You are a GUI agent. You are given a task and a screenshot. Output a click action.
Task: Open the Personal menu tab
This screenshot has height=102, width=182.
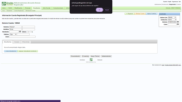tap(28, 8)
